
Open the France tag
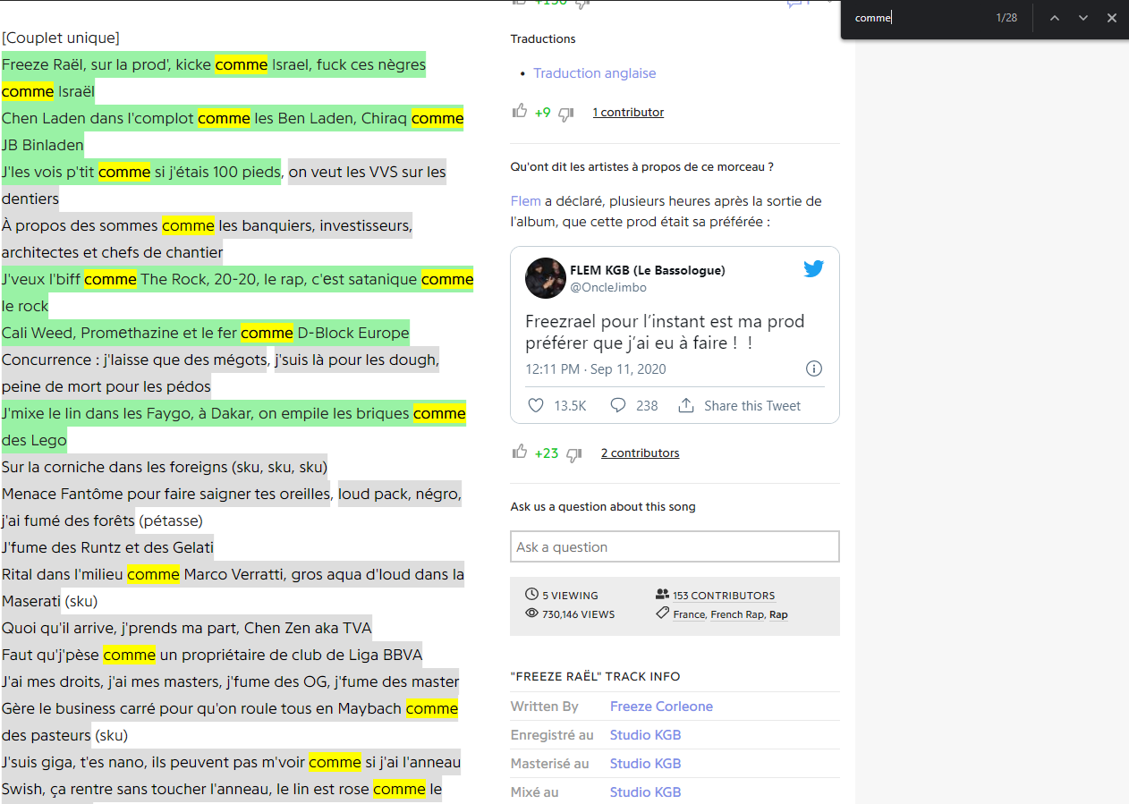689,614
